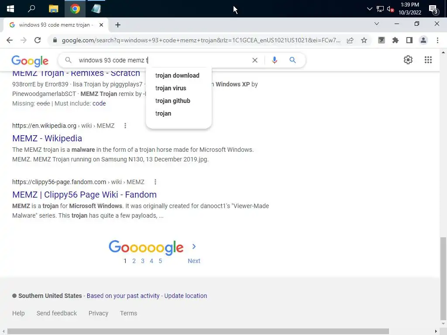Image resolution: width=447 pixels, height=335 pixels.
Task: Click the voice search microphone icon
Action: 274,60
